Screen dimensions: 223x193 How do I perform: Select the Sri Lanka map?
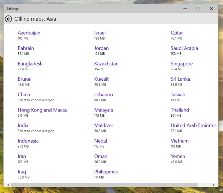click(180, 79)
